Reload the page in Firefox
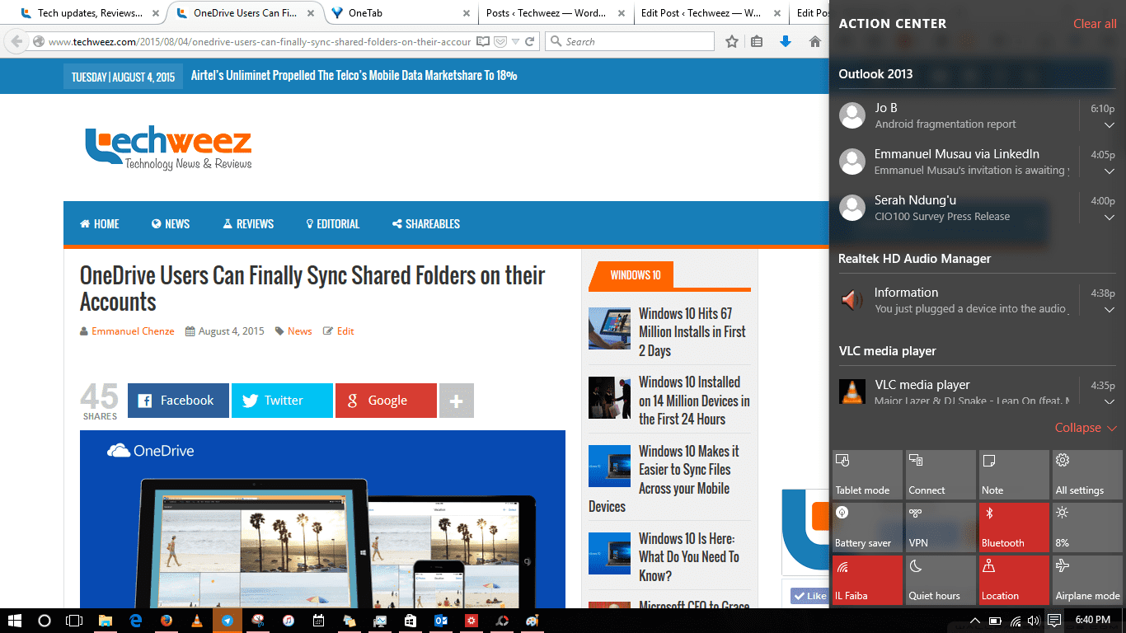 [x=530, y=41]
